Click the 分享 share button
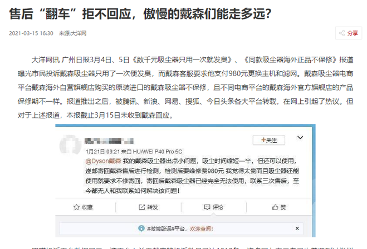 349,33
